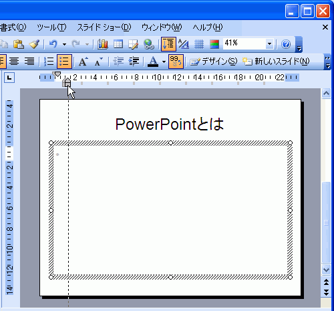This screenshot has width=334, height=311.
Task: Toggle the Expand All outline button
Action: [168, 44]
